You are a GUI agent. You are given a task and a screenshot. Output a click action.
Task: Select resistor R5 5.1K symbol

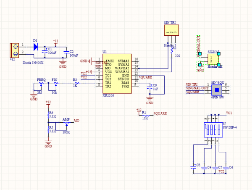48,129
